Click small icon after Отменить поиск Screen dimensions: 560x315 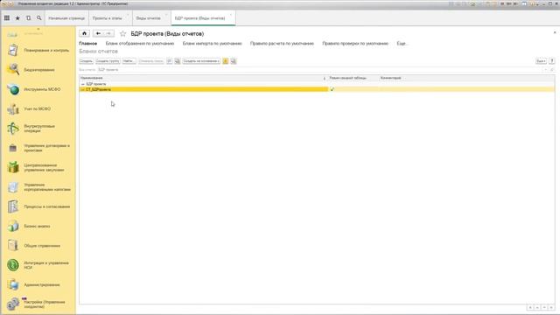[169, 61]
